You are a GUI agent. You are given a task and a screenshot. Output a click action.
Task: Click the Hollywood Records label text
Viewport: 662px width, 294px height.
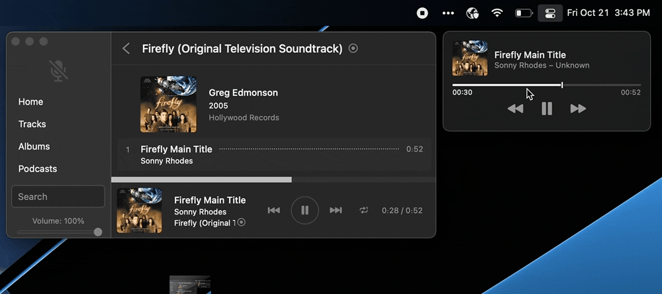click(x=244, y=117)
